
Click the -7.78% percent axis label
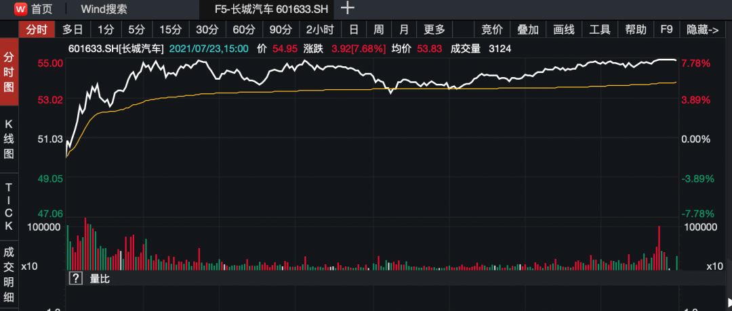point(698,214)
